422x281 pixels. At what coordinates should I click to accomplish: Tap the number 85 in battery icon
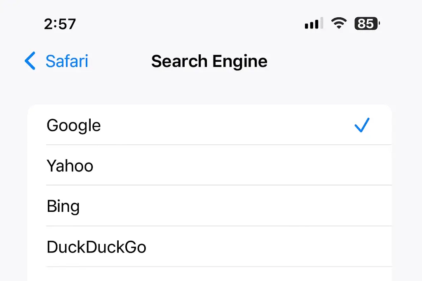pos(366,24)
